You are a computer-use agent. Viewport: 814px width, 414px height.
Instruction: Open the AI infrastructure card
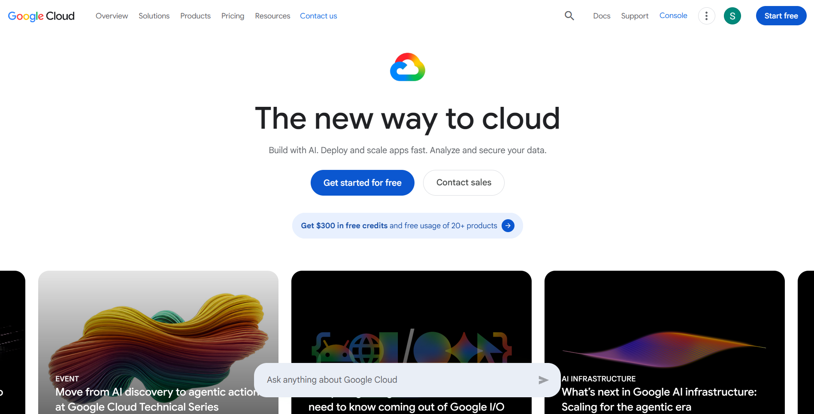click(664, 342)
